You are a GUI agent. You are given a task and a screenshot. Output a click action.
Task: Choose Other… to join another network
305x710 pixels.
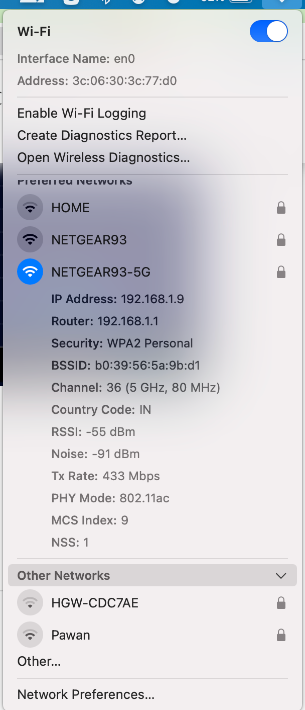pyautogui.click(x=39, y=661)
